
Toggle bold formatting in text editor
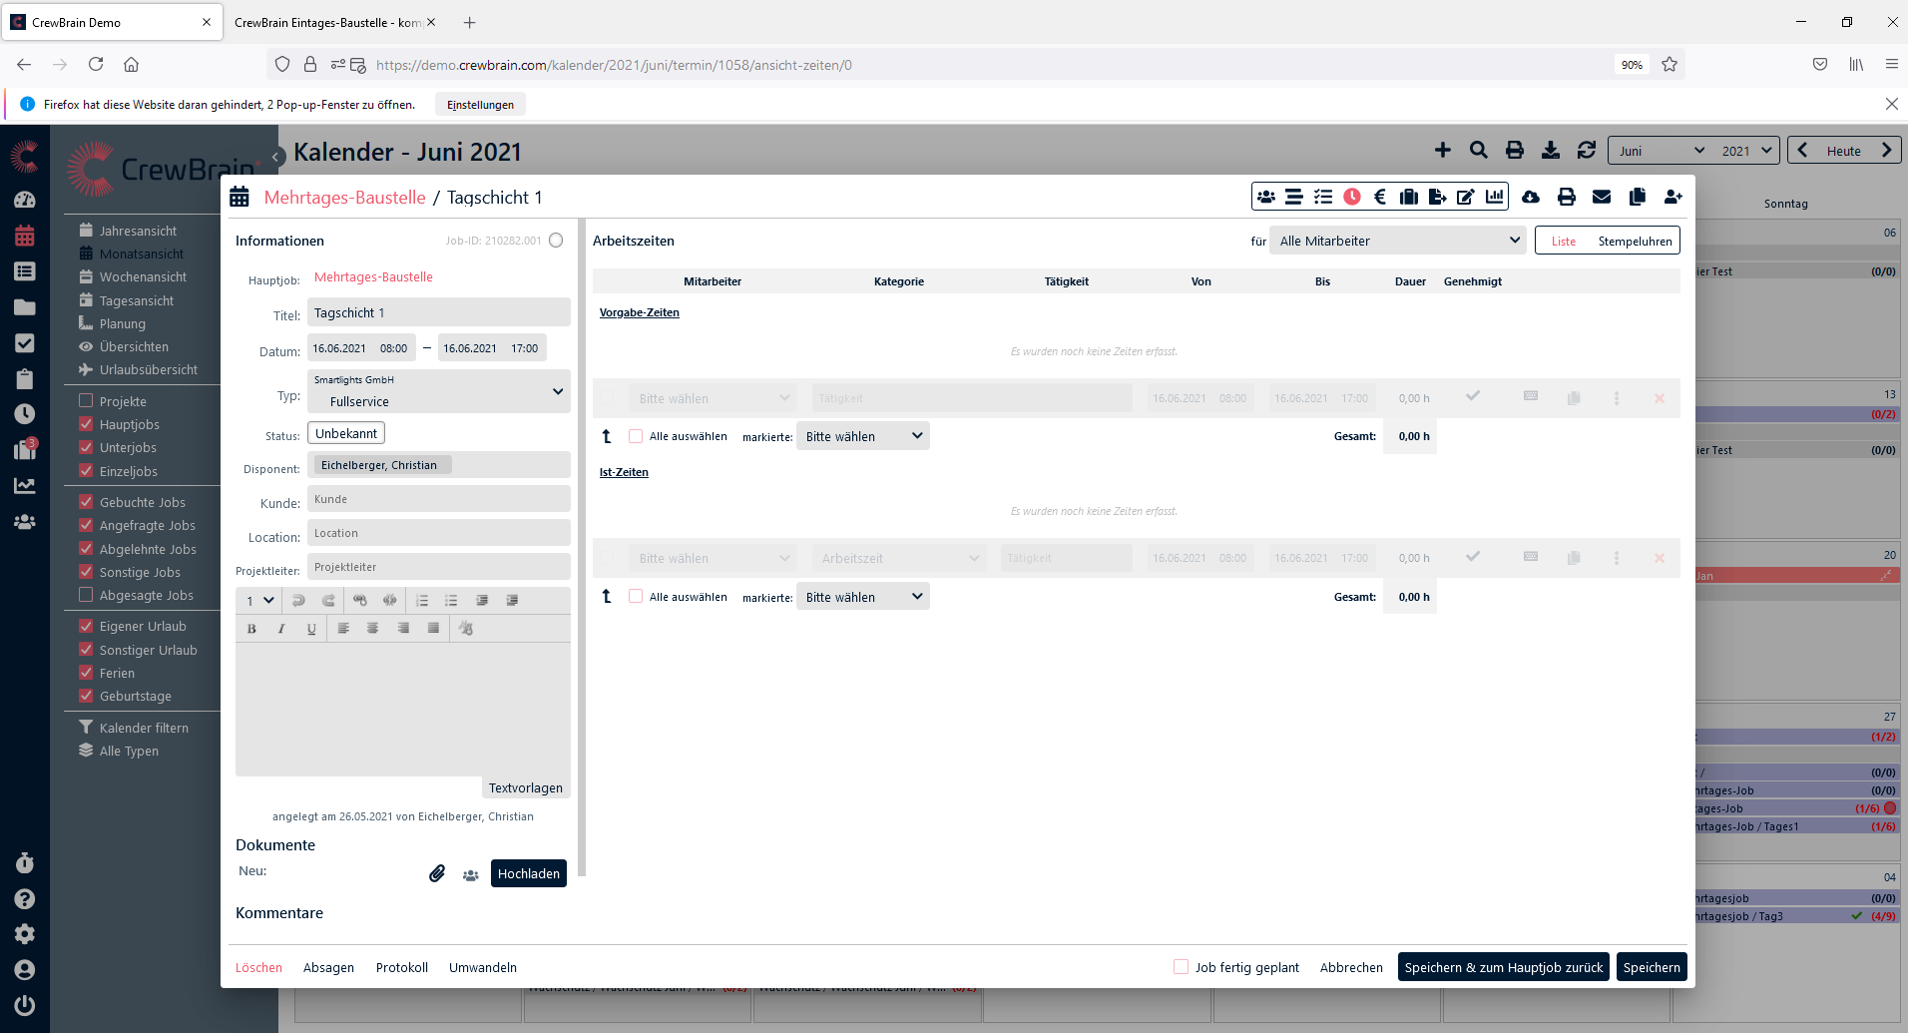251,629
